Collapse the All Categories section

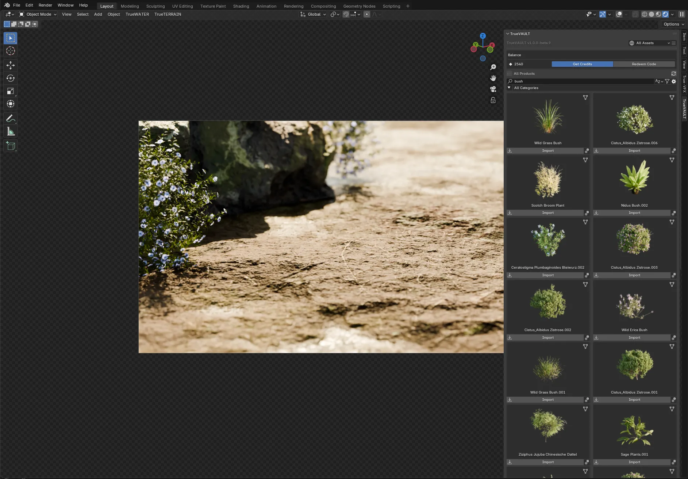pos(509,88)
